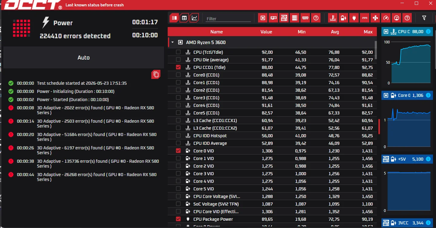Viewport: 436px width, 228px height.
Task: Uncheck the CPU Package Power checkbox
Action: [178, 219]
